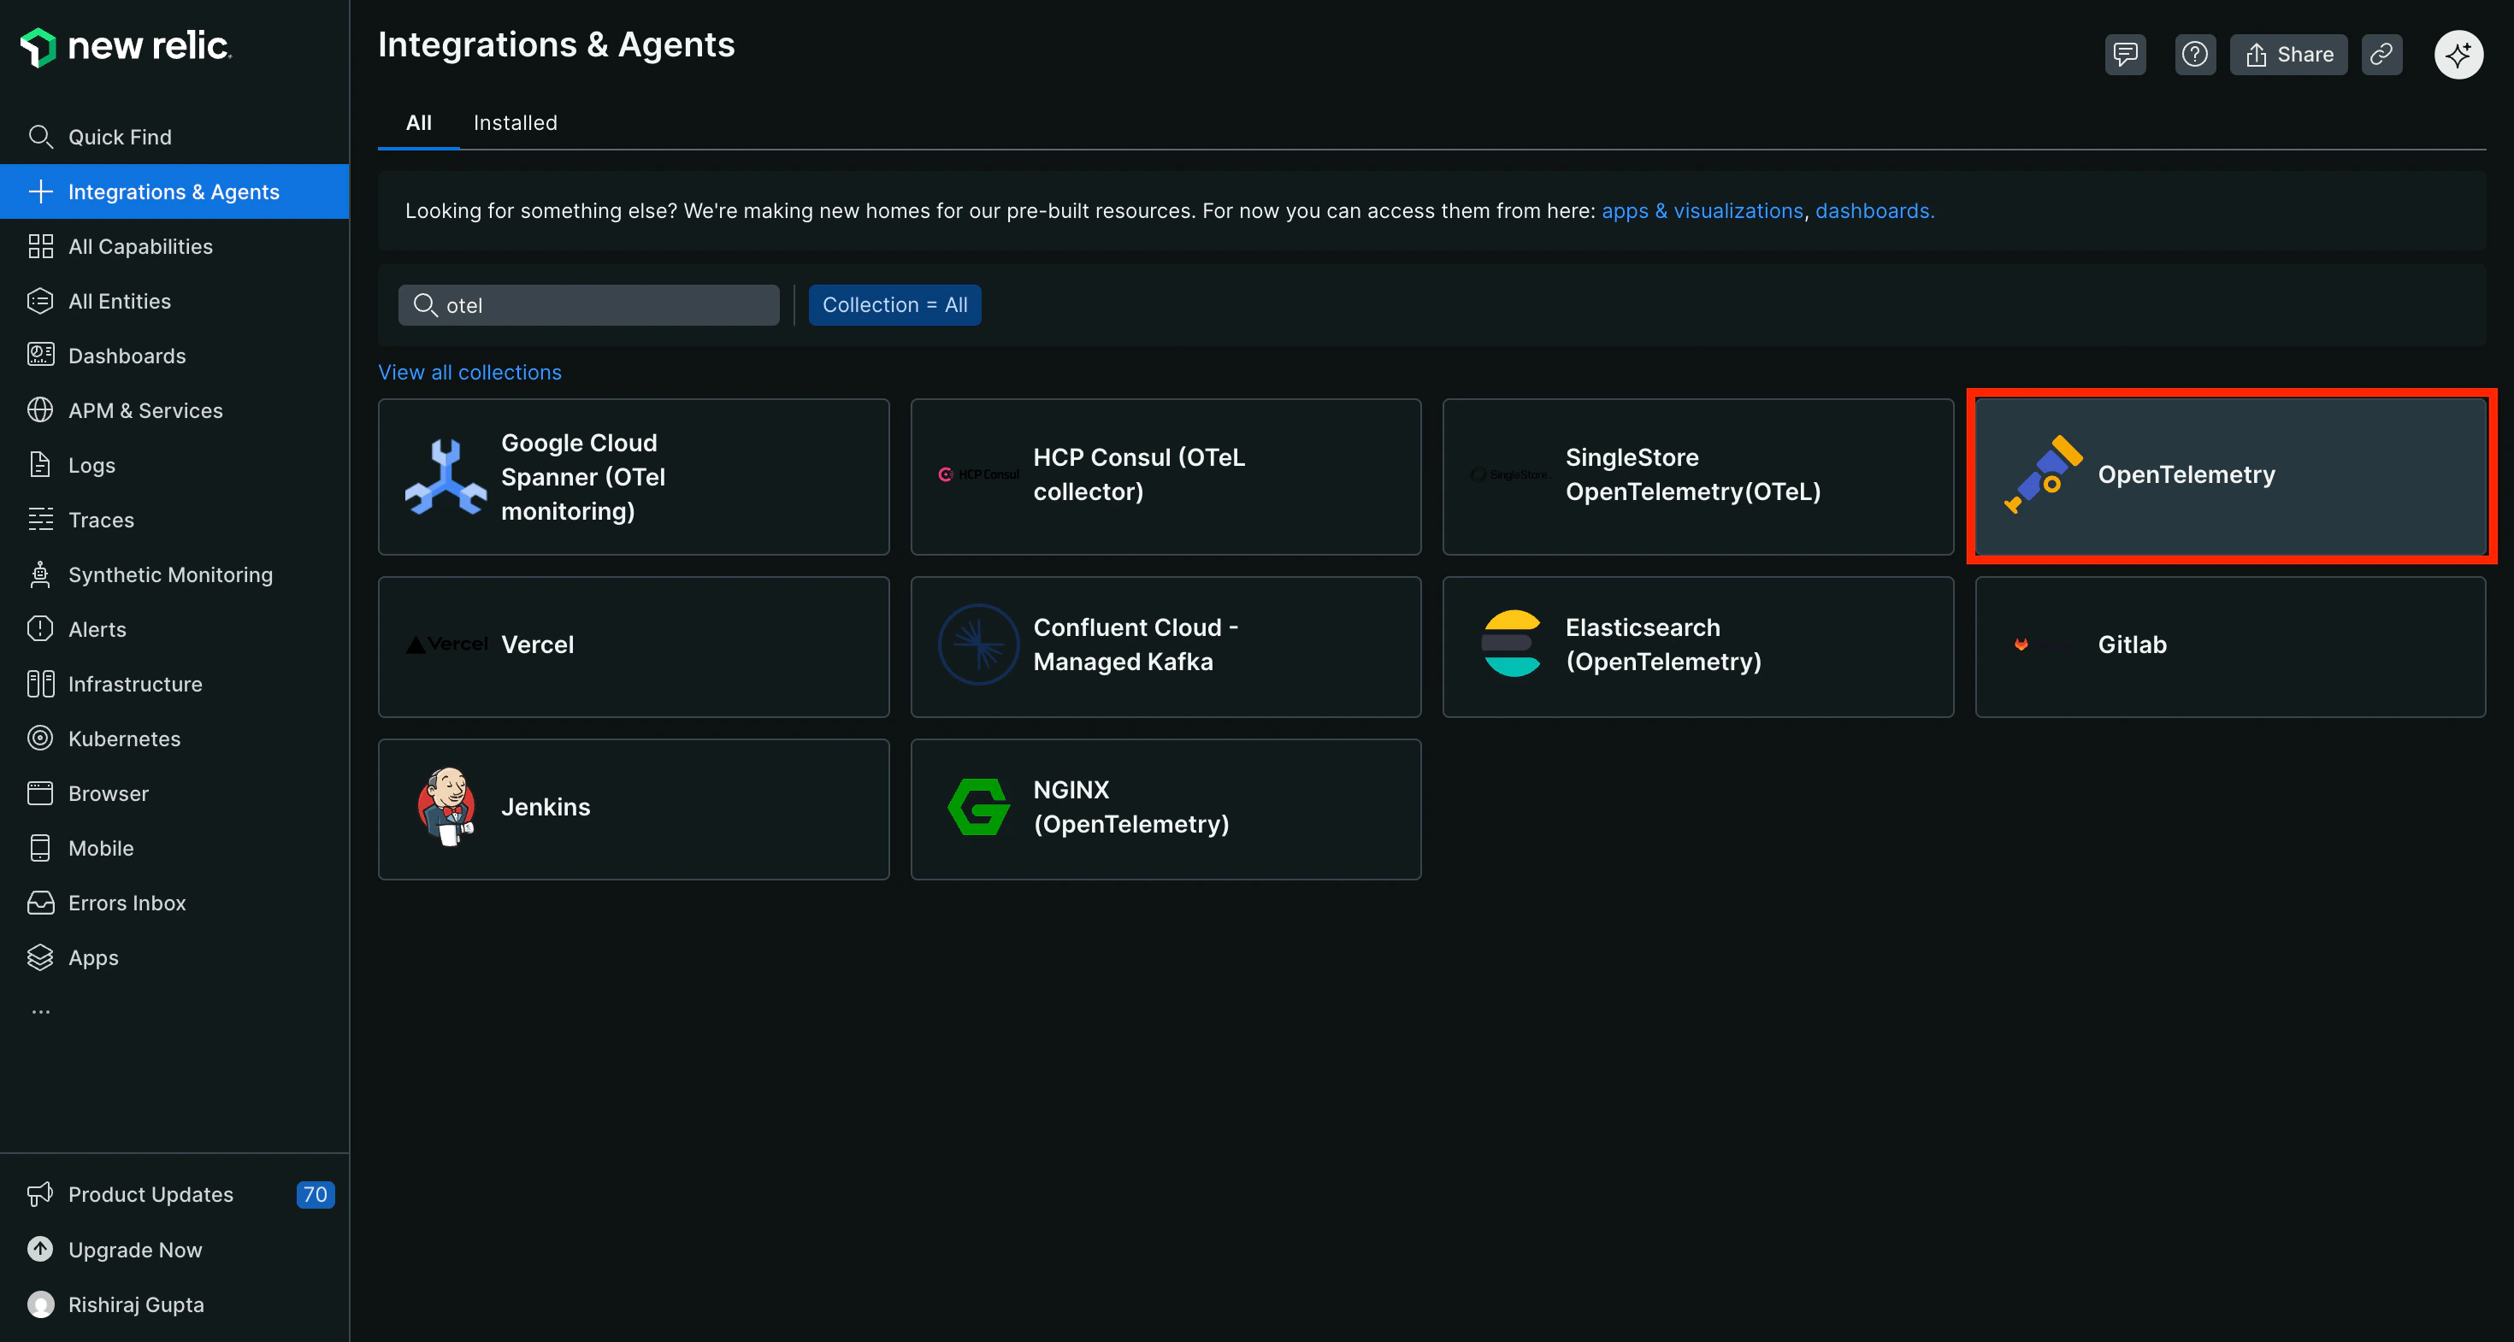
Task: Open Traces icon in sidebar
Action: coord(40,519)
